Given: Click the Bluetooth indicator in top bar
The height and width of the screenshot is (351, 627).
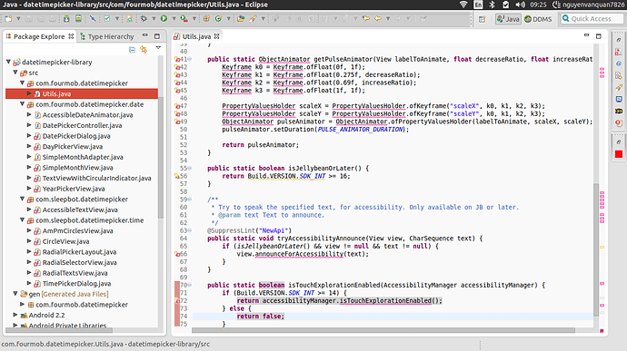Looking at the screenshot, I should [493, 5].
